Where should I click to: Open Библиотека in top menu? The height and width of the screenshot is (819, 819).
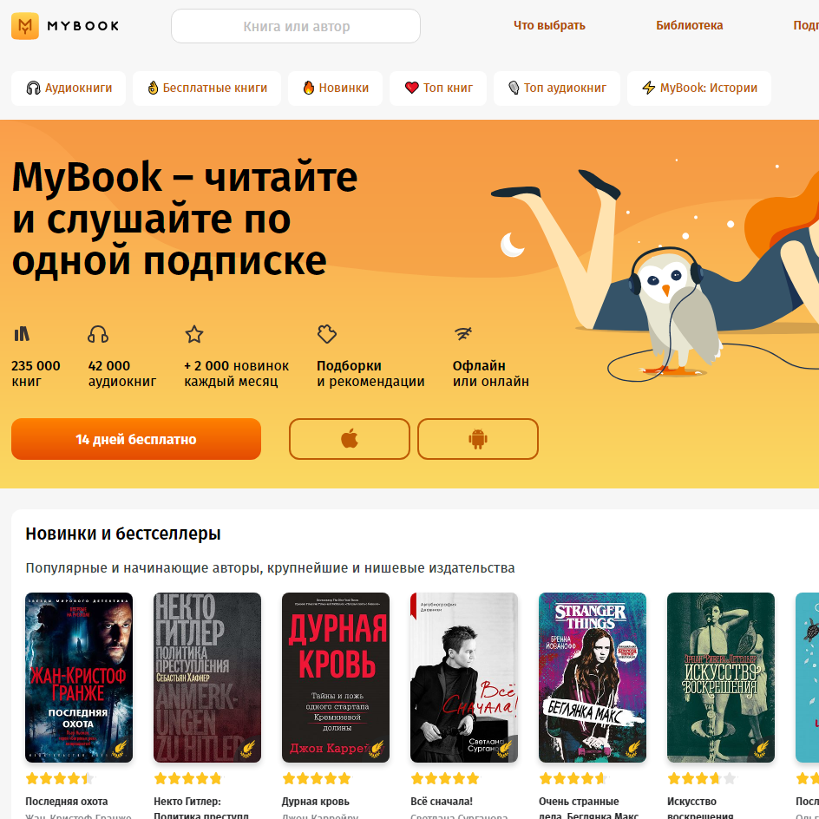[690, 26]
